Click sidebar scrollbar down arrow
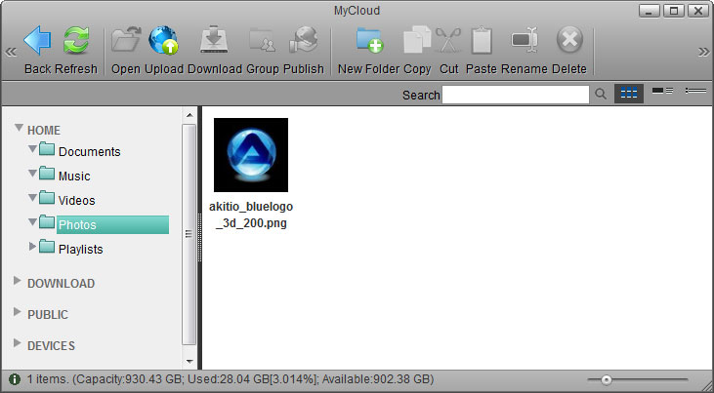The width and height of the screenshot is (714, 393). point(189,362)
